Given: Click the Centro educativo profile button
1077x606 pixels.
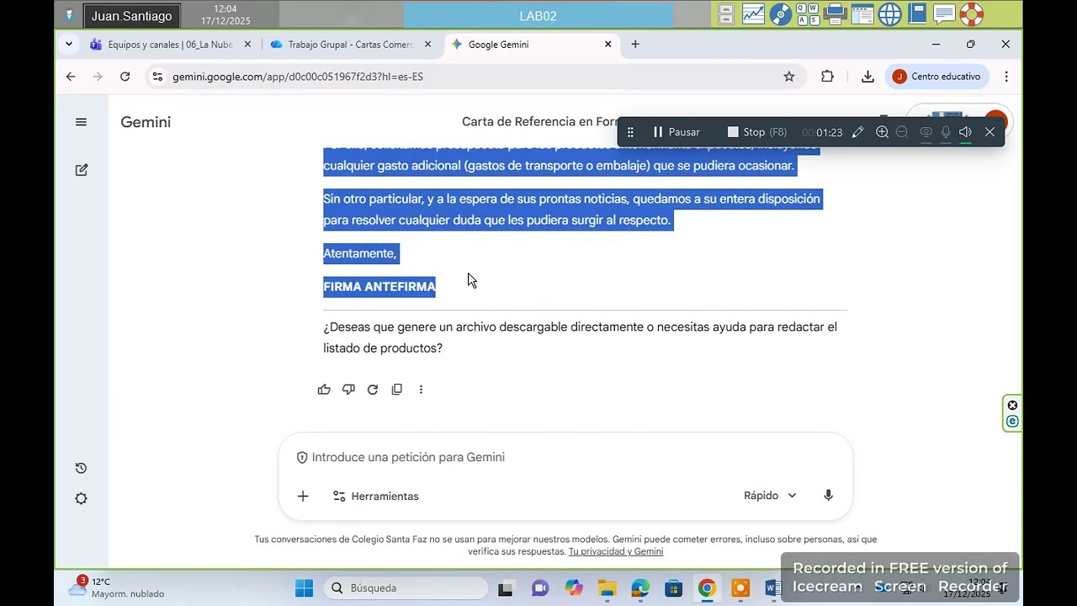Looking at the screenshot, I should tap(936, 77).
